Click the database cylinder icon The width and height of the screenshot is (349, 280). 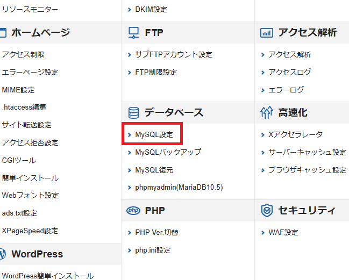pyautogui.click(x=133, y=112)
